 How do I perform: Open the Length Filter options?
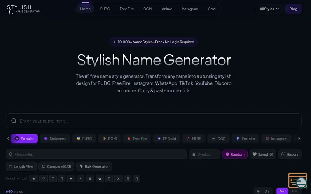21,166
